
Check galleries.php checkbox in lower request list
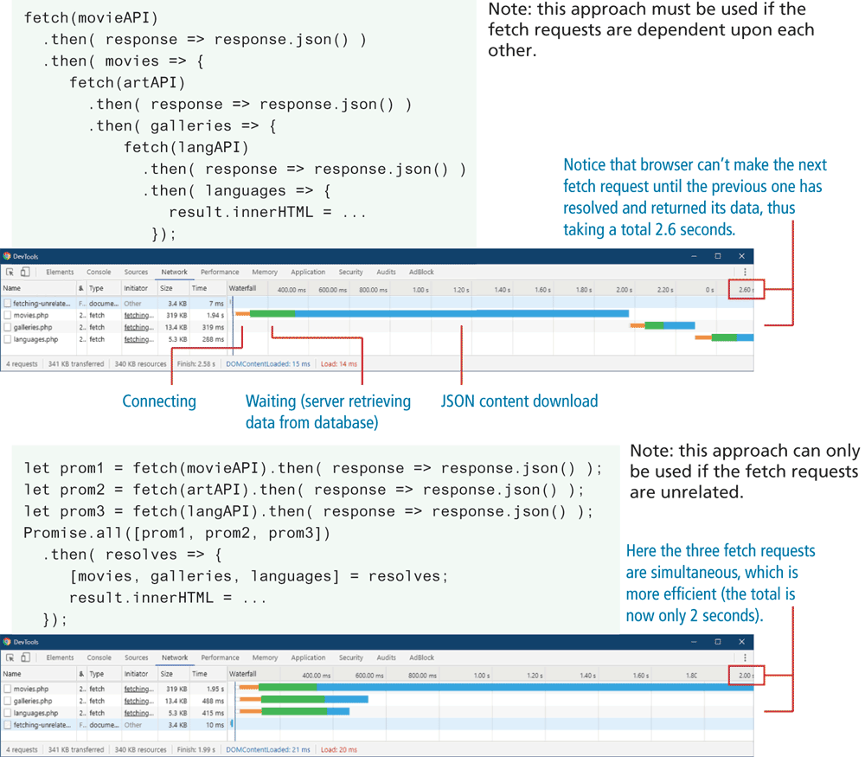point(8,700)
